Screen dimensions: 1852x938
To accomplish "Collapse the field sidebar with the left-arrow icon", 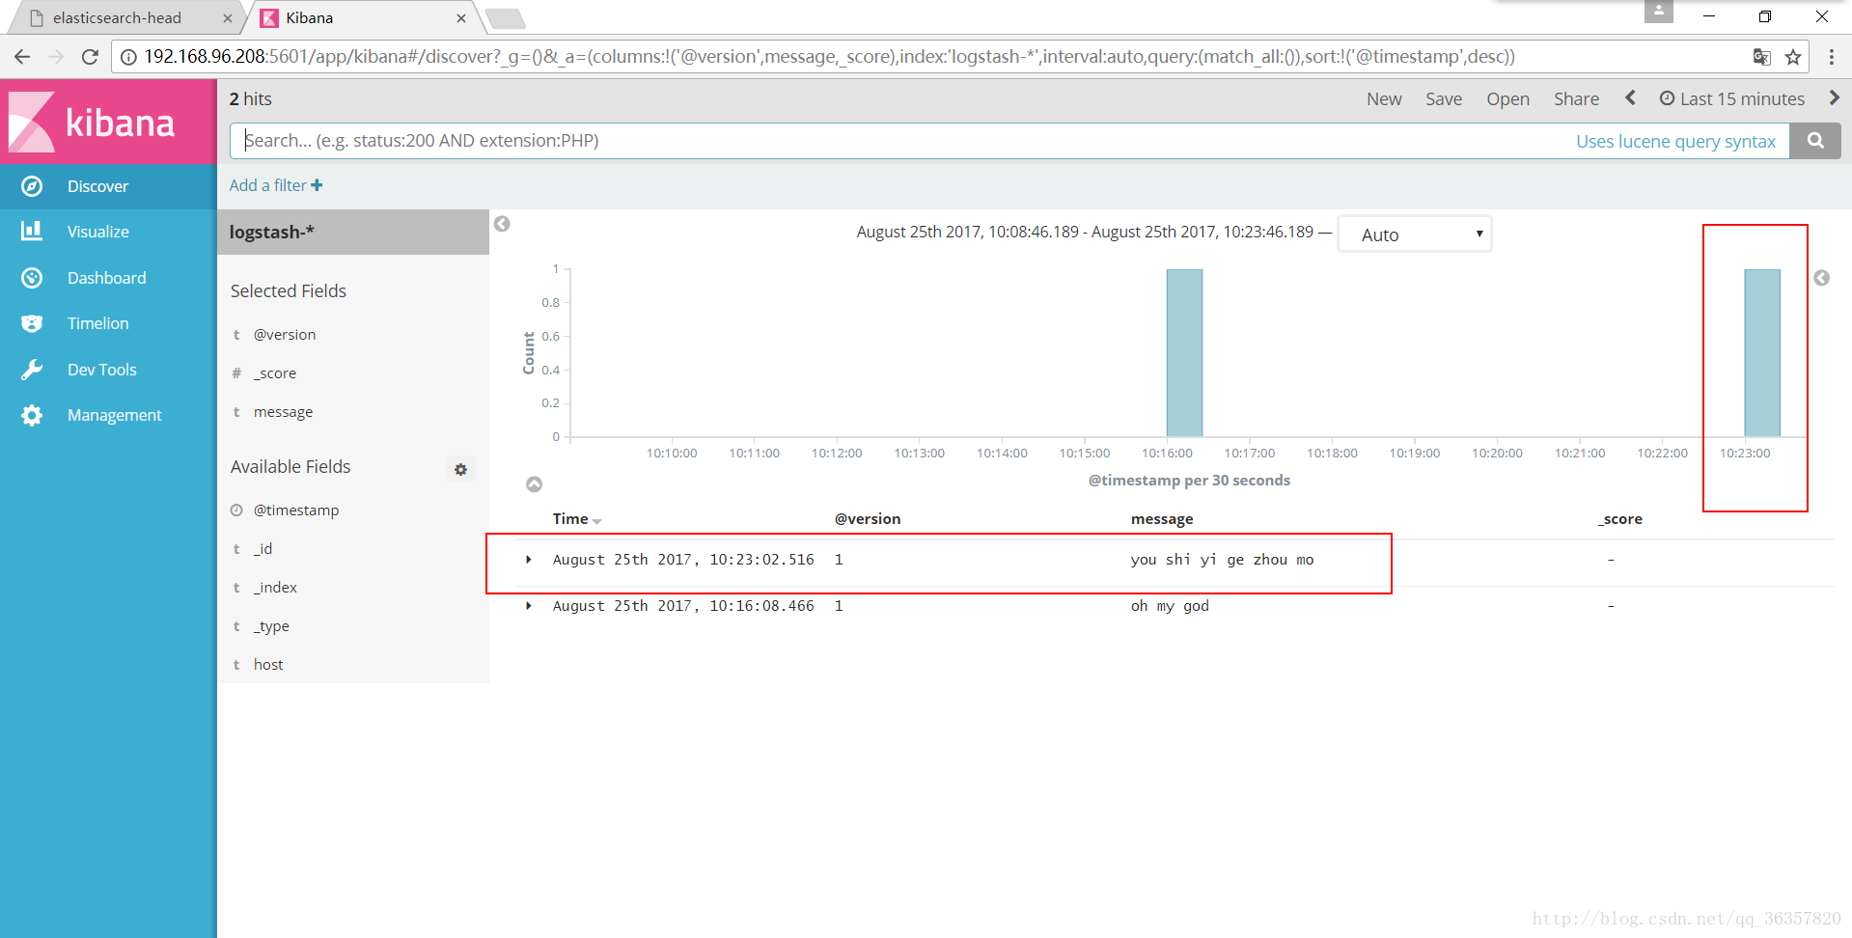I will (502, 224).
